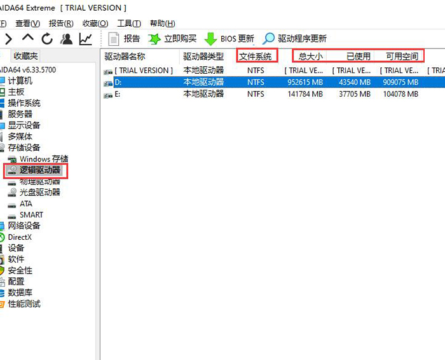Select 物理驱动器 in the sidebar tree
The image size is (445, 360).
point(39,181)
